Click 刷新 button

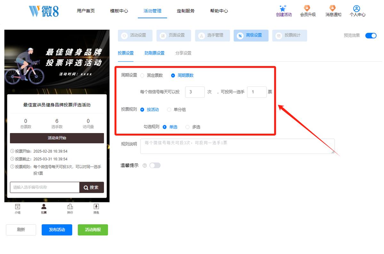[21, 230]
